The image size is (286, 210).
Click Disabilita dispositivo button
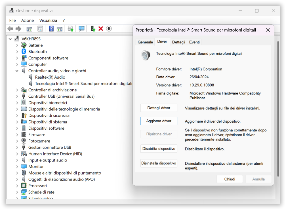point(159,149)
